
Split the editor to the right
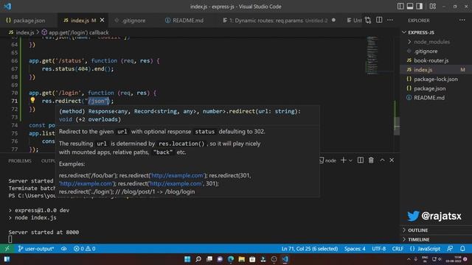coord(379,20)
